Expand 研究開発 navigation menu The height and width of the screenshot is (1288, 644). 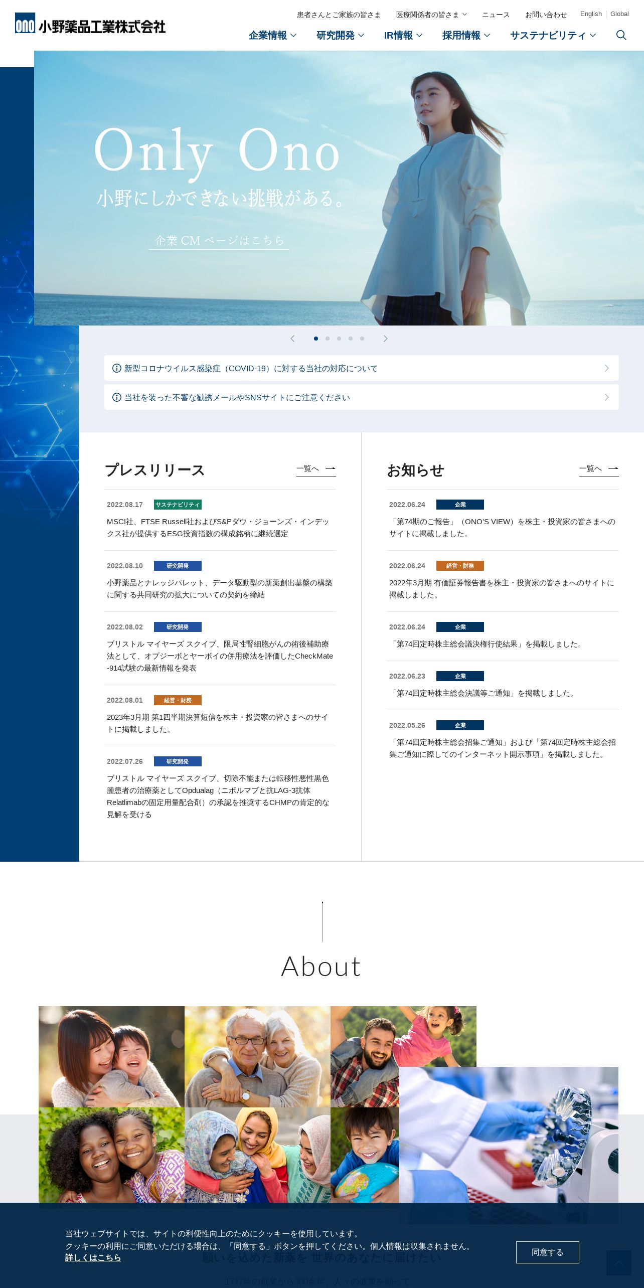click(341, 35)
